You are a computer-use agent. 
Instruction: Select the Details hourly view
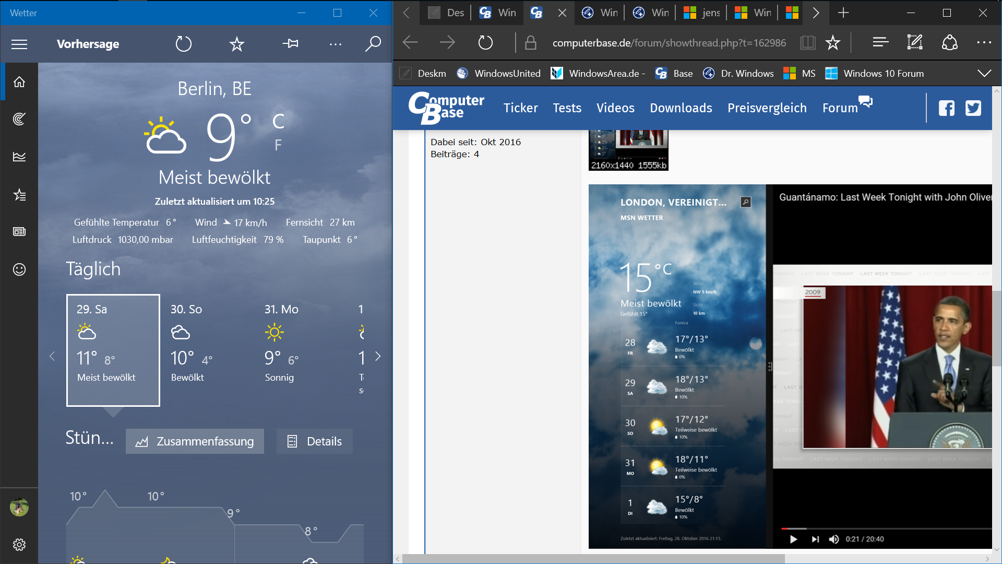click(315, 441)
